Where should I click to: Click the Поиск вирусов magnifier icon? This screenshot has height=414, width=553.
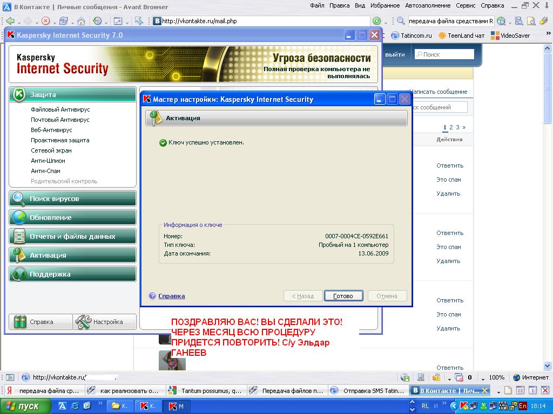pyautogui.click(x=18, y=198)
